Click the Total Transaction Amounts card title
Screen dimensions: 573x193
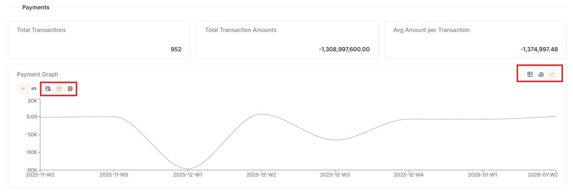[x=241, y=30]
